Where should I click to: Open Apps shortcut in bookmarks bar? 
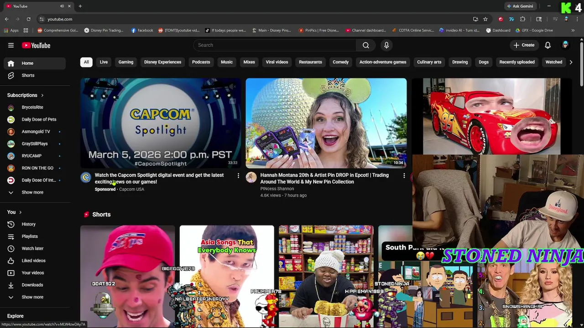coord(11,31)
